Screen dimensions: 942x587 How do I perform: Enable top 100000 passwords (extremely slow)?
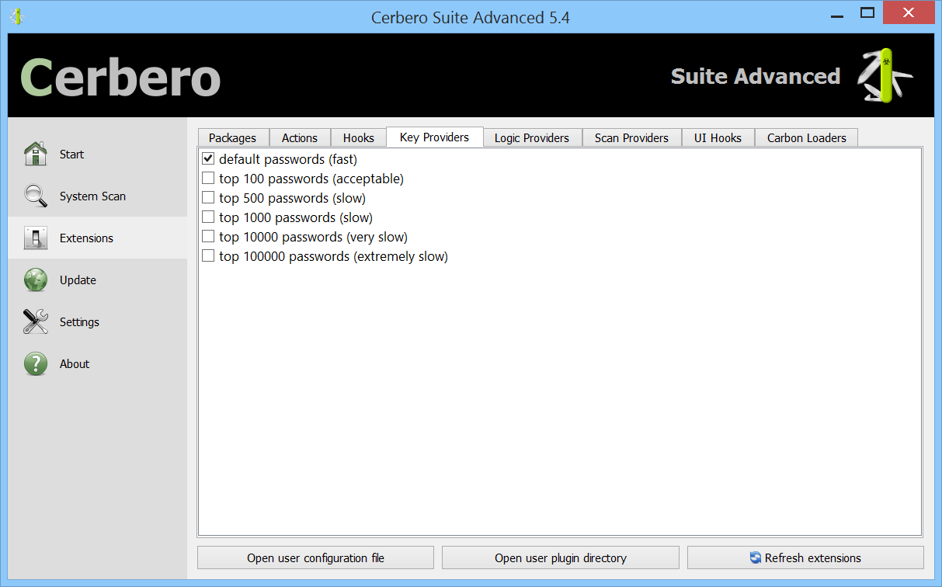[208, 255]
